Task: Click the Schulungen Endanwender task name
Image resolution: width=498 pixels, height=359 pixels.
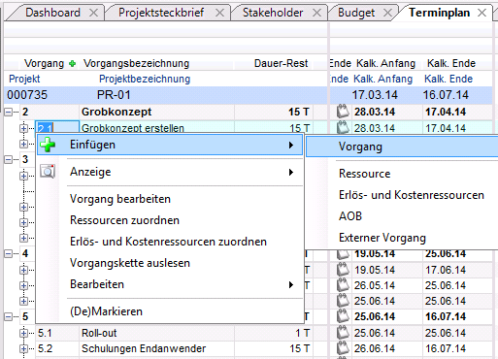Action: click(x=144, y=348)
